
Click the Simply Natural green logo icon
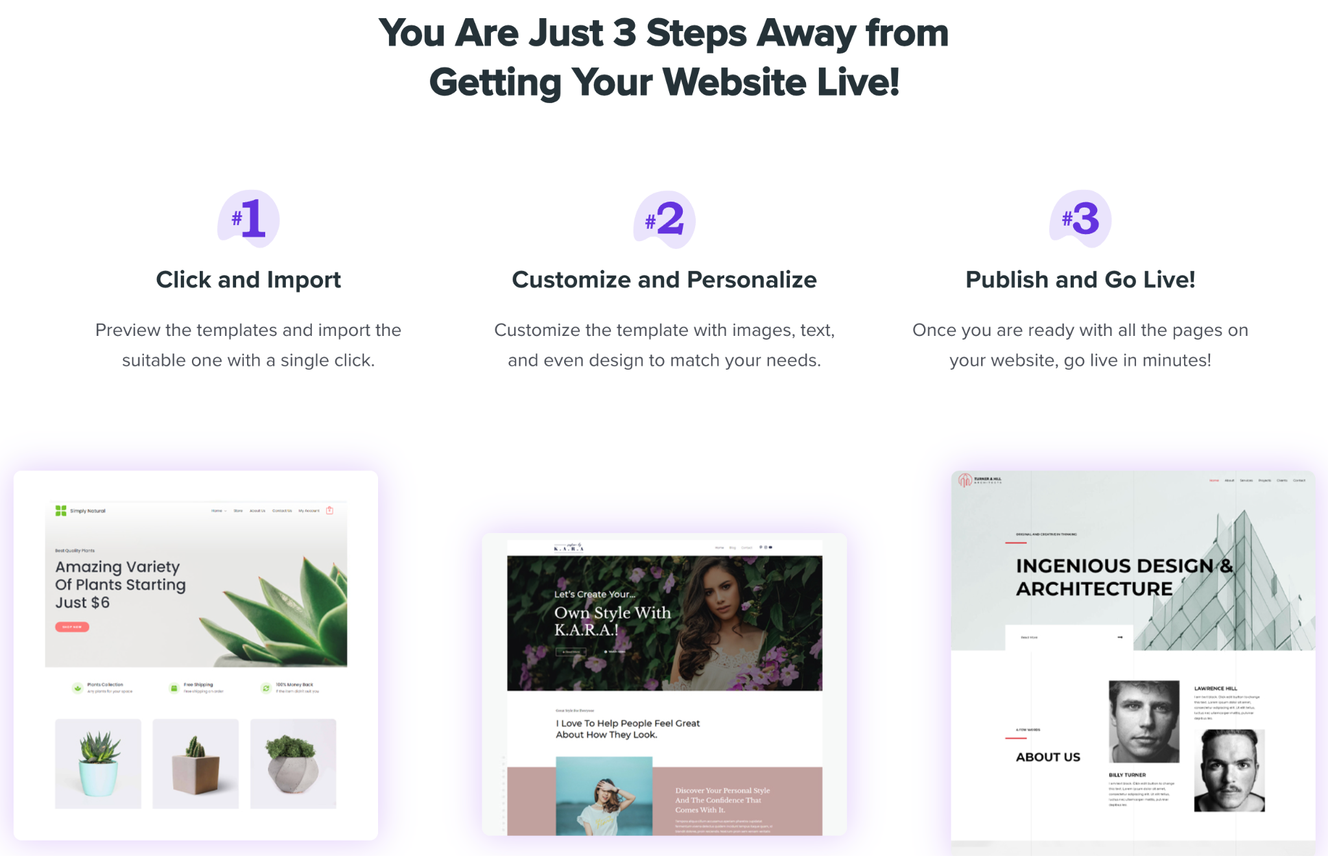pyautogui.click(x=61, y=511)
